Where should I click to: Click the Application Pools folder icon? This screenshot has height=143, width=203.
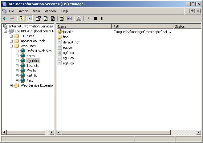17,41
